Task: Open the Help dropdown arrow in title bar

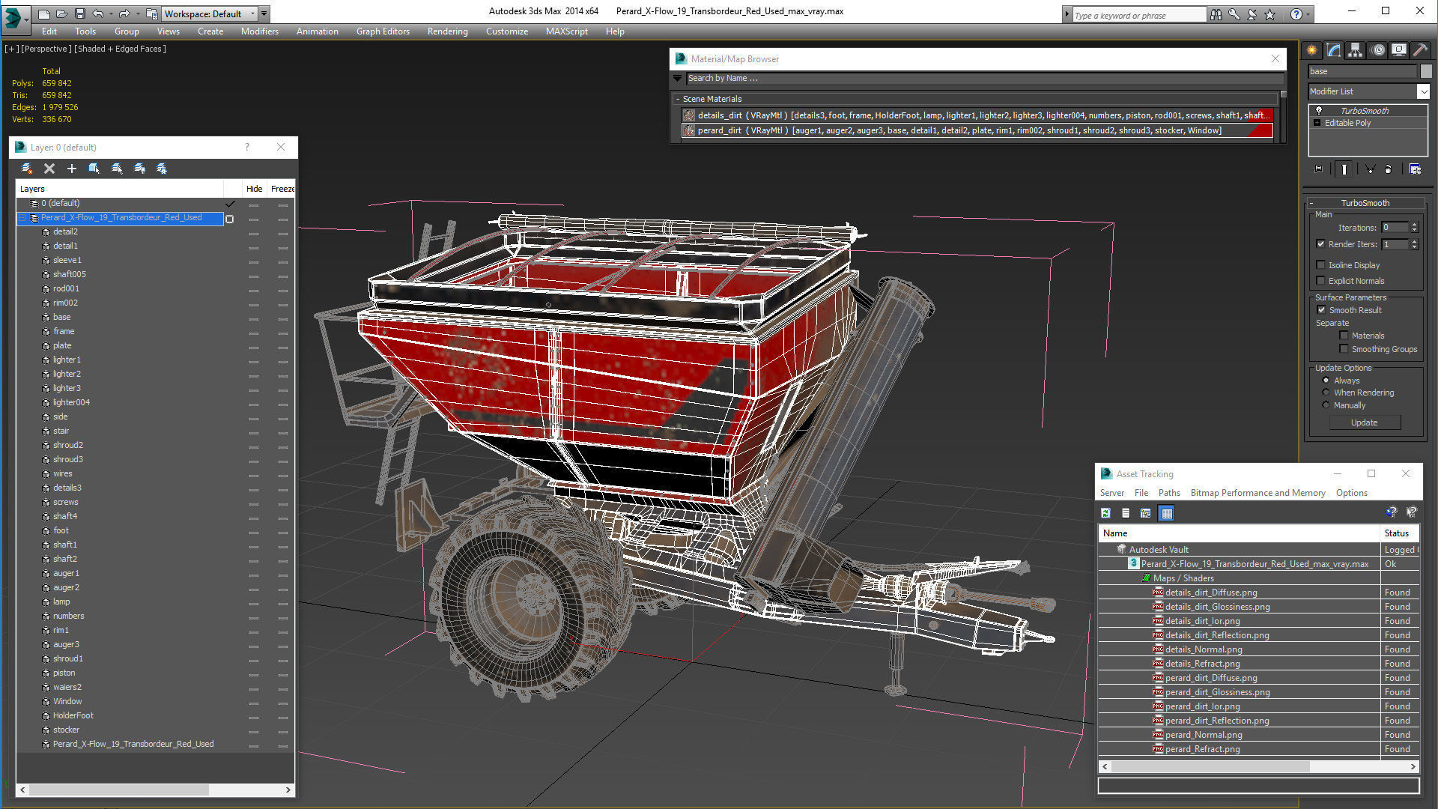Action: [1308, 14]
